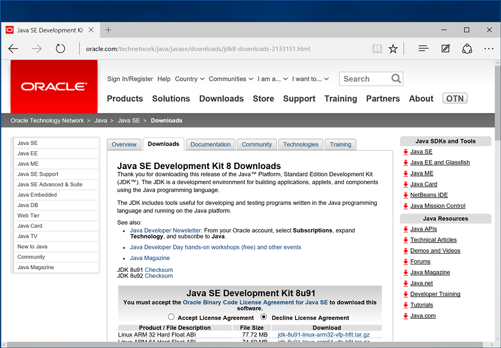Click red arrow icon beside Java.com
Image resolution: width=501 pixels, height=348 pixels.
pos(405,316)
